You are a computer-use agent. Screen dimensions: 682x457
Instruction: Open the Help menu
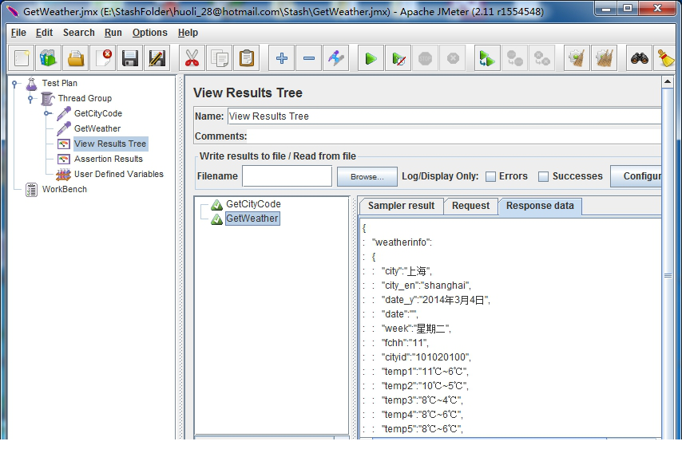coord(188,33)
